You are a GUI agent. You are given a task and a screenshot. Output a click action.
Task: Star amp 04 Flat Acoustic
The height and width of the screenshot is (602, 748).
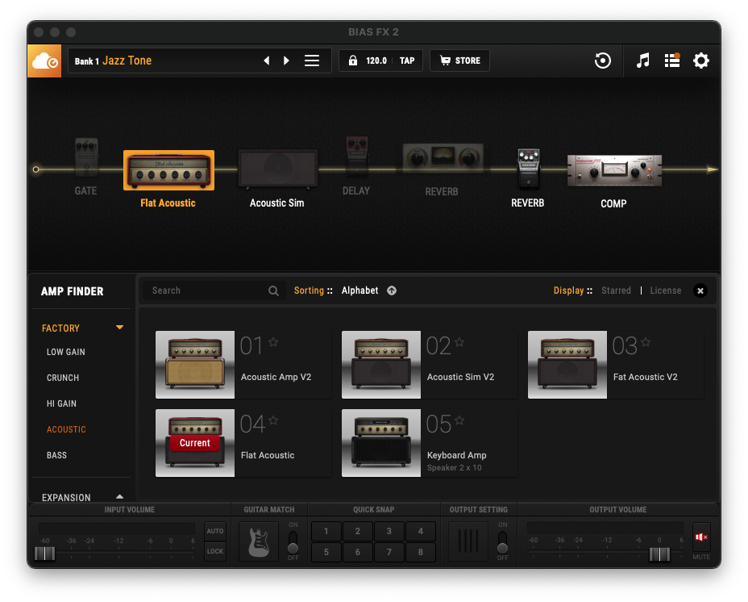coord(273,420)
